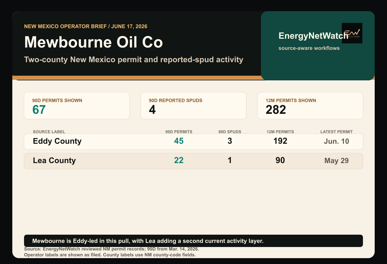Click the 'source-aware workflows' tagline

pos(309,48)
